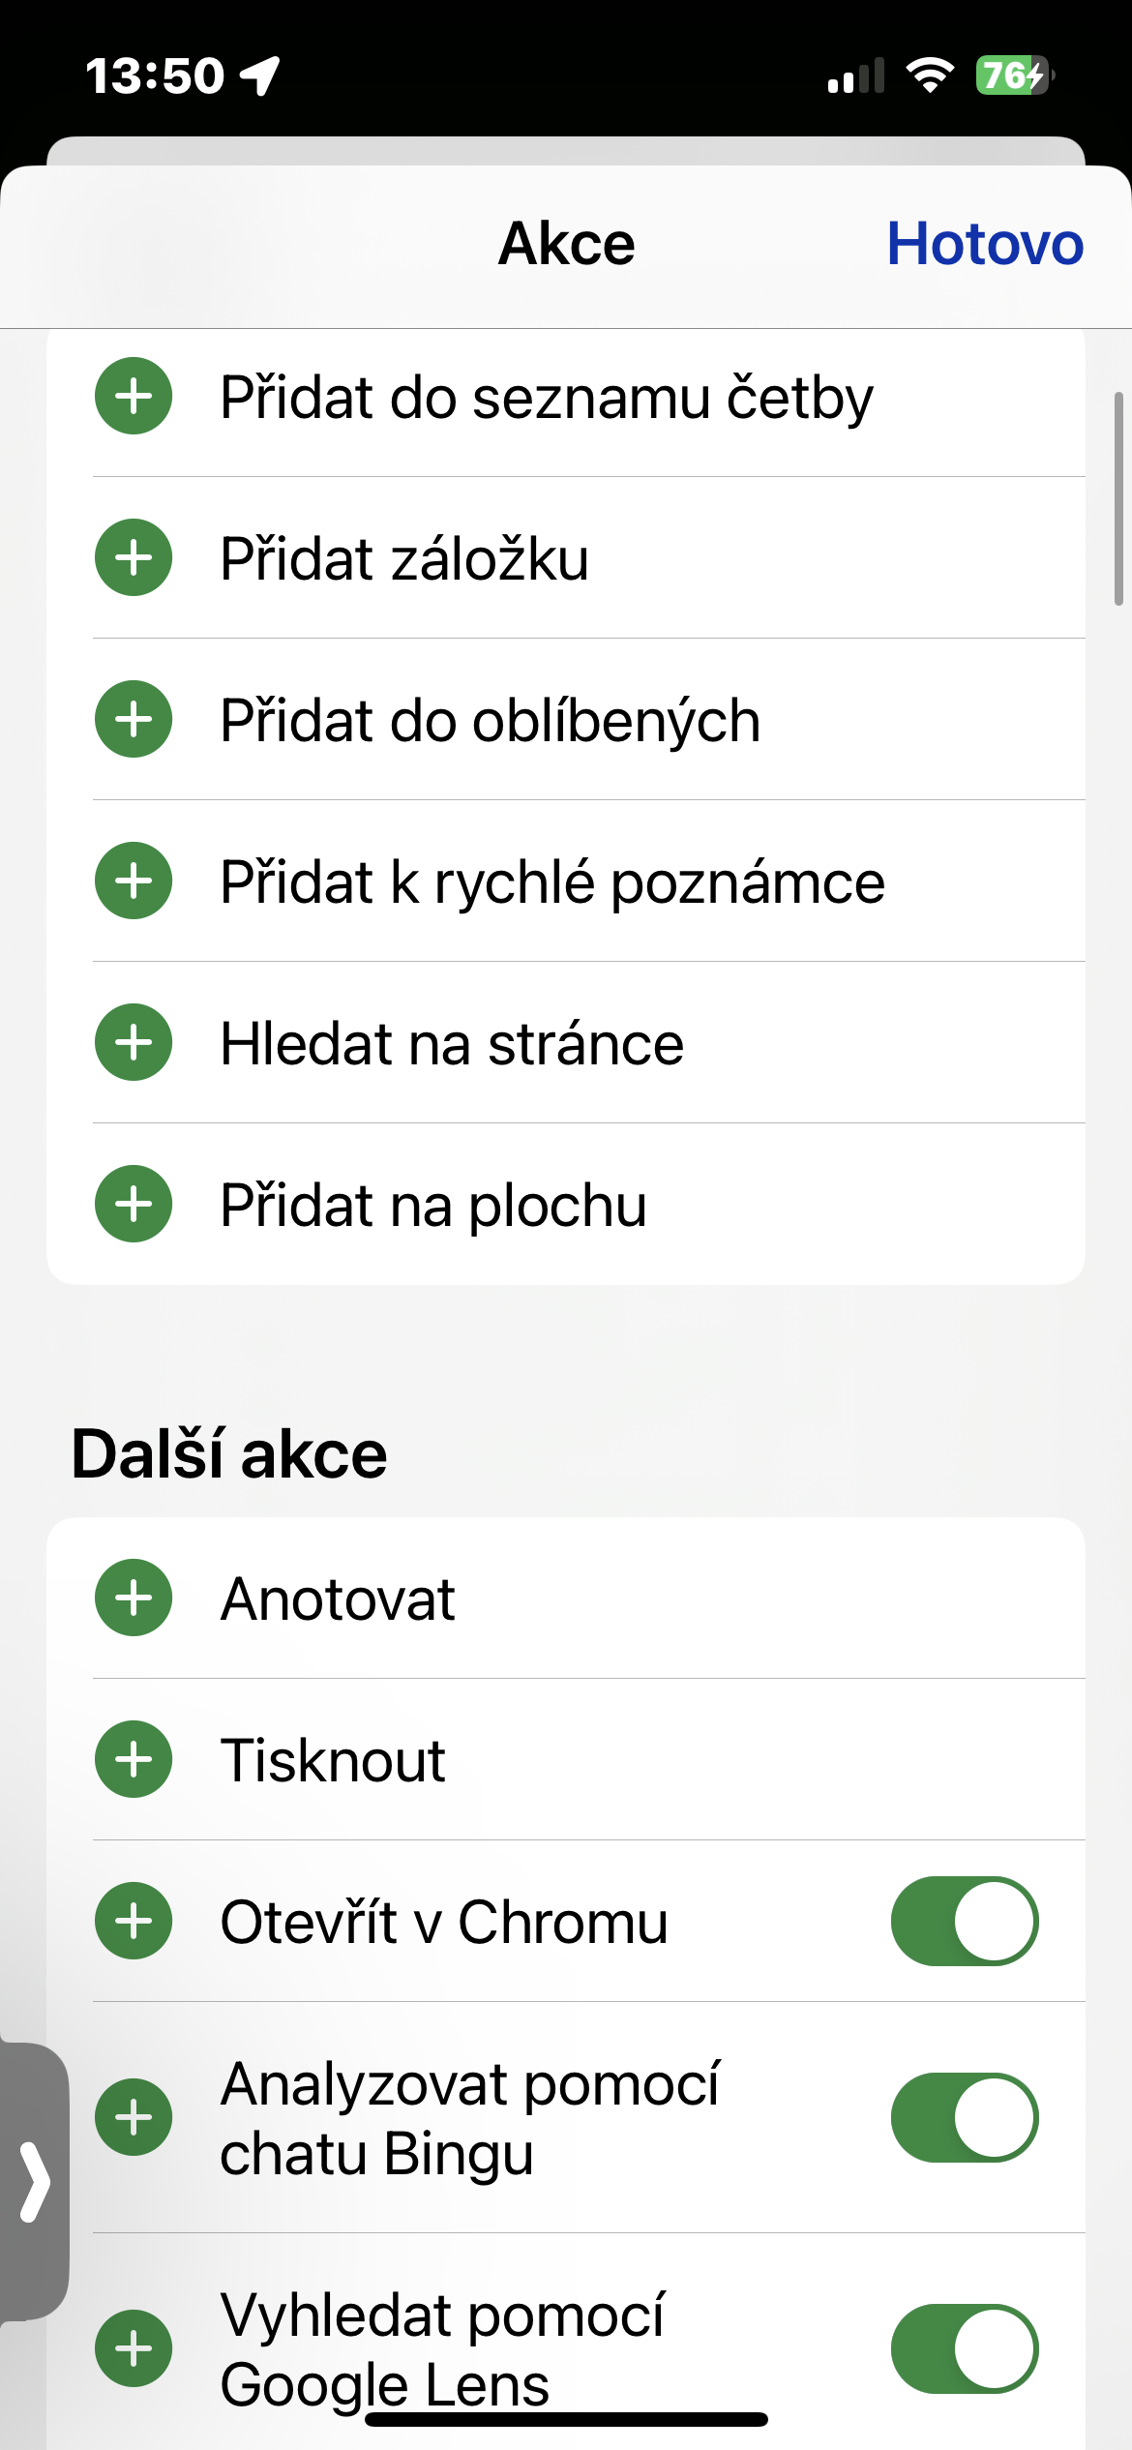Tap plus icon beside Hledat na stránce

coord(134,1043)
